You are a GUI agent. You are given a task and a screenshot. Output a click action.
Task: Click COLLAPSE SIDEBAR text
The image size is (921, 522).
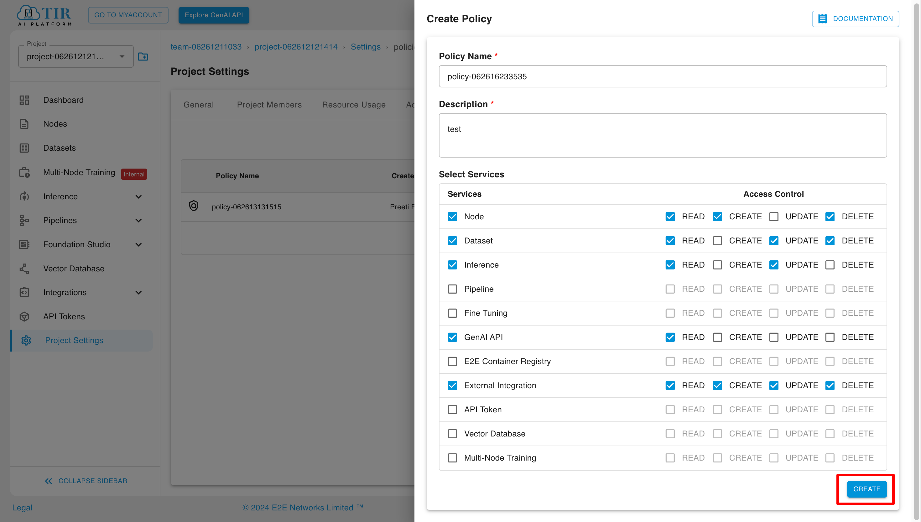pyautogui.click(x=93, y=481)
